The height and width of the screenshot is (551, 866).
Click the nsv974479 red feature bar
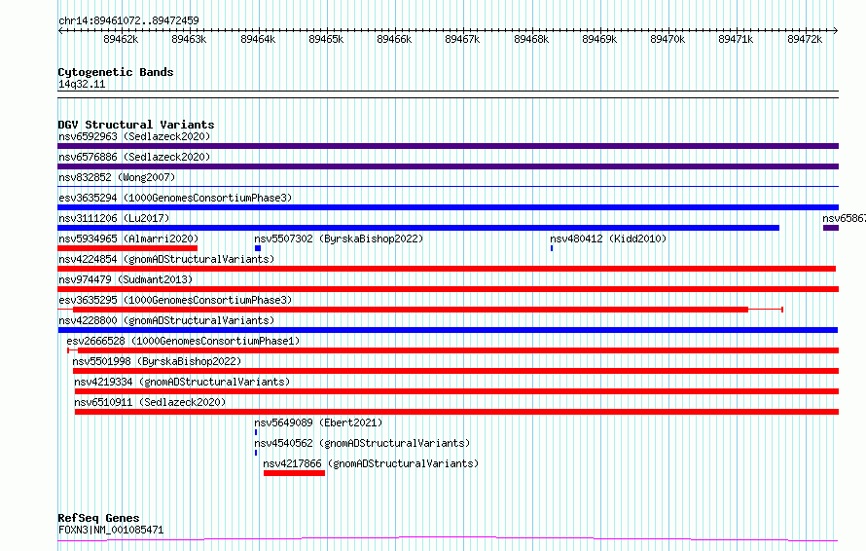point(448,289)
